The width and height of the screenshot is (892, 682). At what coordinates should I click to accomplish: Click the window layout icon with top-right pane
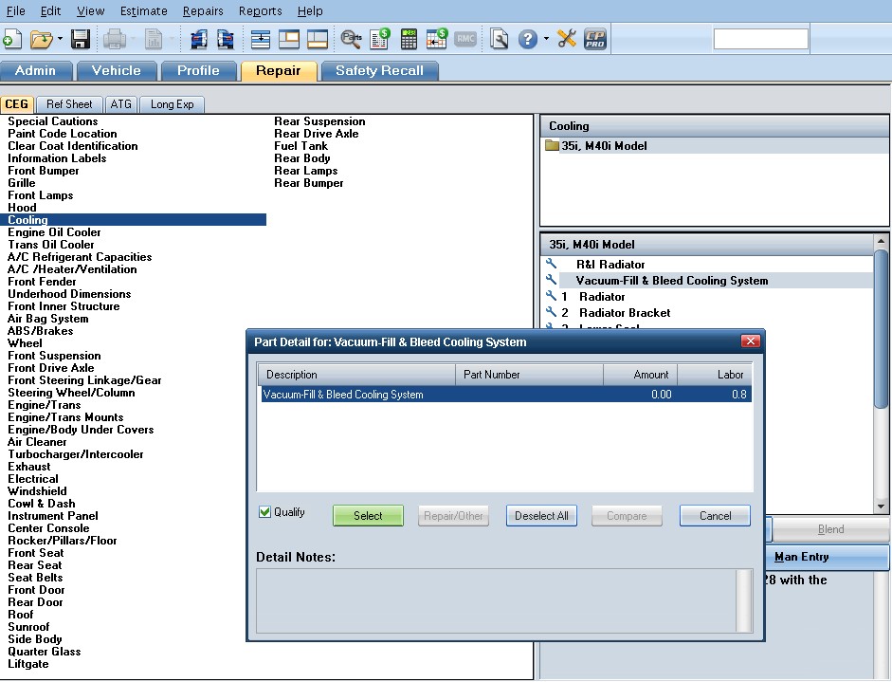pyautogui.click(x=289, y=39)
